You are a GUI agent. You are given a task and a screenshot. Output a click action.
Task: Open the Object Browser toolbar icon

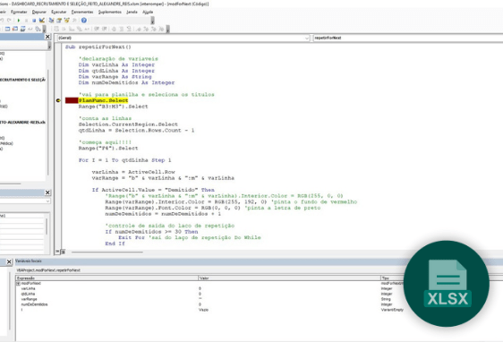(x=67, y=21)
